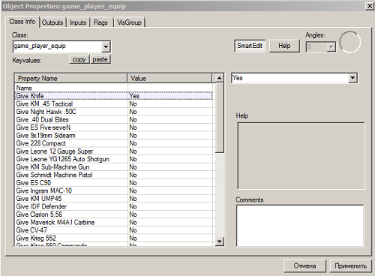Switch to the Class Info tab
Image resolution: width=375 pixels, height=276 pixels.
click(x=22, y=22)
